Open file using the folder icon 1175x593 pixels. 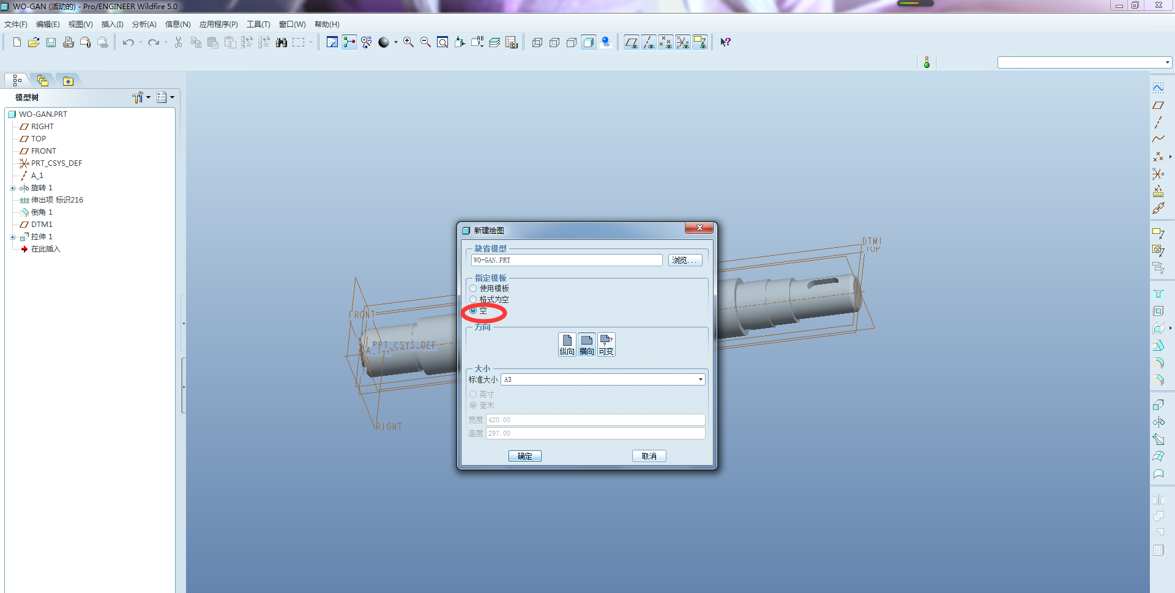34,42
